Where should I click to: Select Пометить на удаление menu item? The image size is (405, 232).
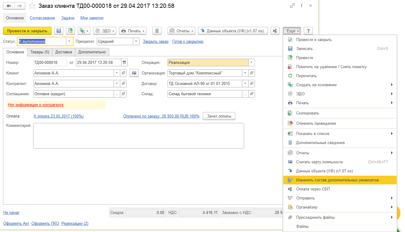(340, 67)
